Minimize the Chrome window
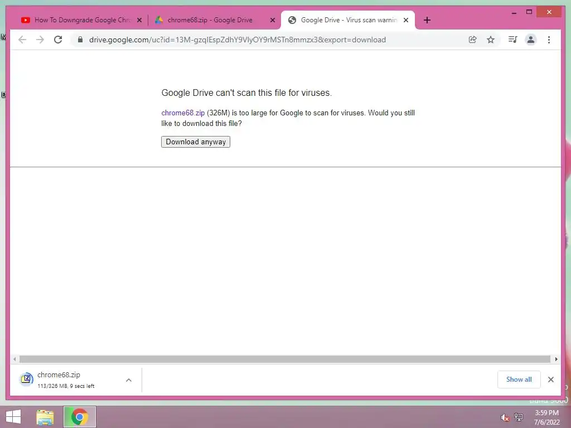 click(514, 12)
